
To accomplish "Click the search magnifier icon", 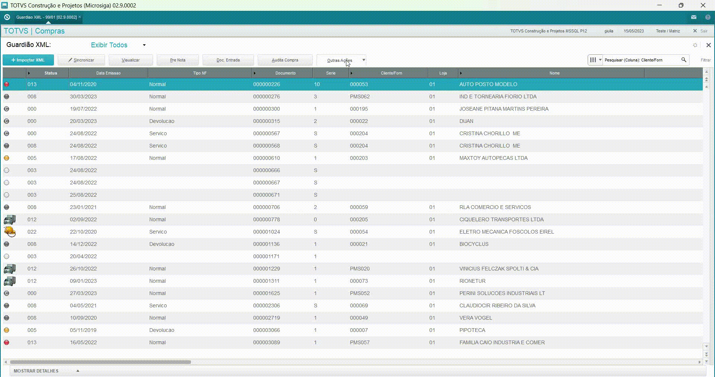I will pos(684,60).
